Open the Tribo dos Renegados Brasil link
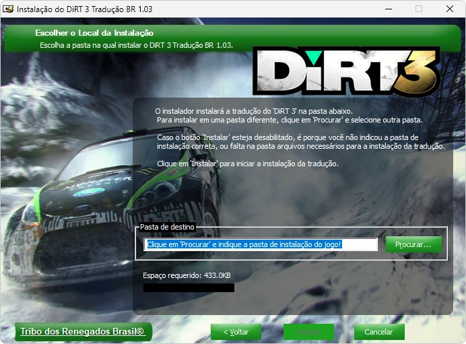 pos(83,331)
